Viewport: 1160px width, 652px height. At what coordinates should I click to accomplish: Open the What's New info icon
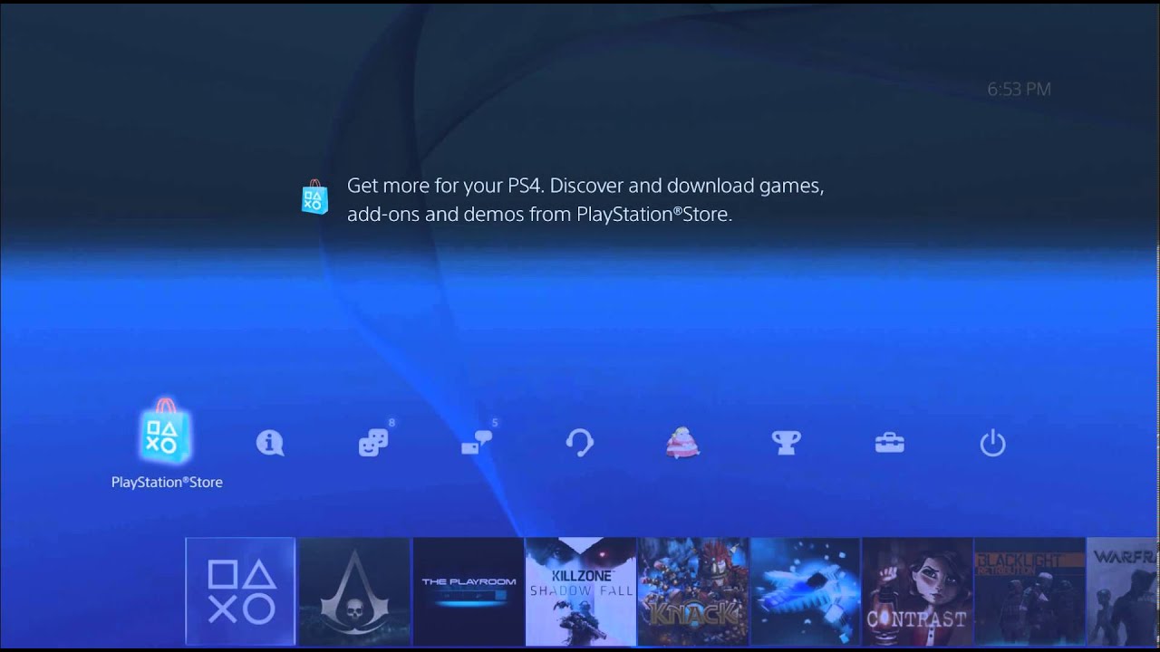269,443
